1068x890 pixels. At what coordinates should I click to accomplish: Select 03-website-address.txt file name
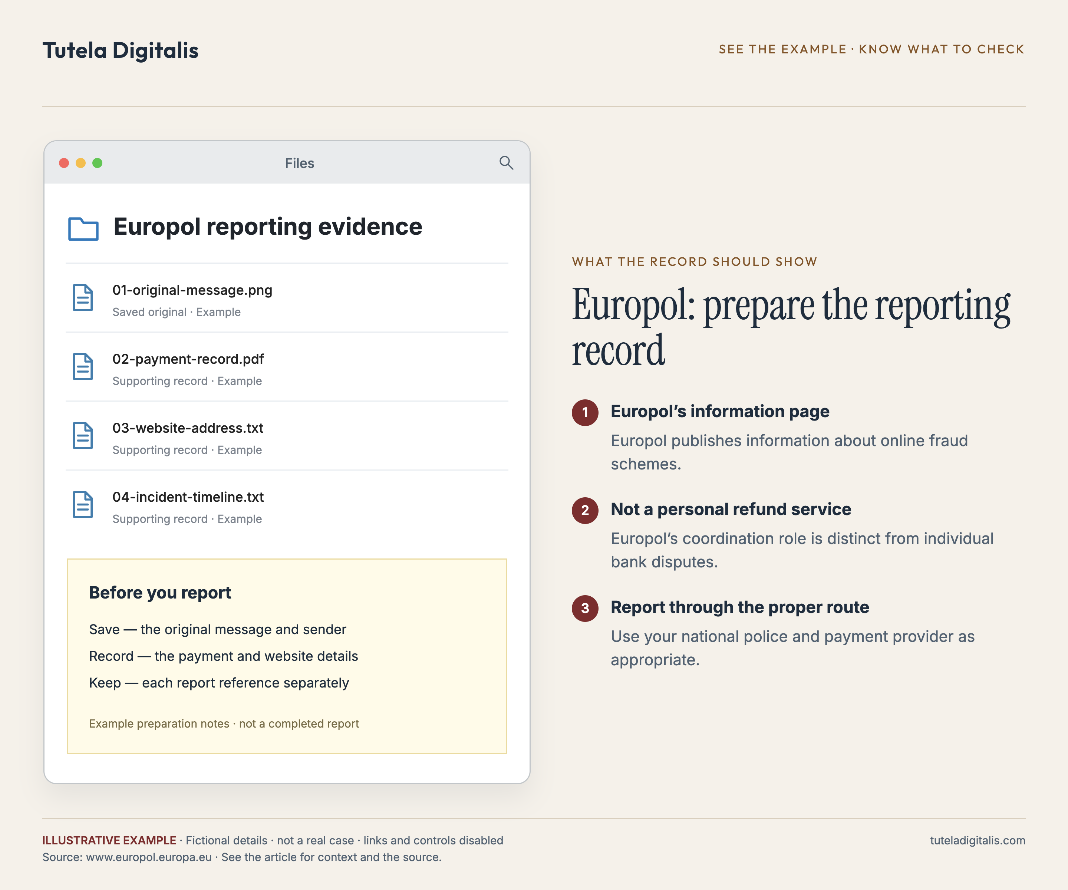click(x=188, y=428)
